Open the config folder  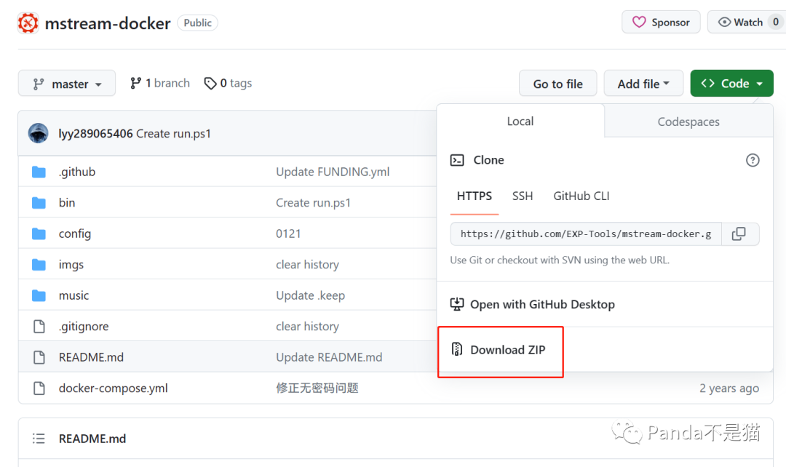tap(75, 234)
